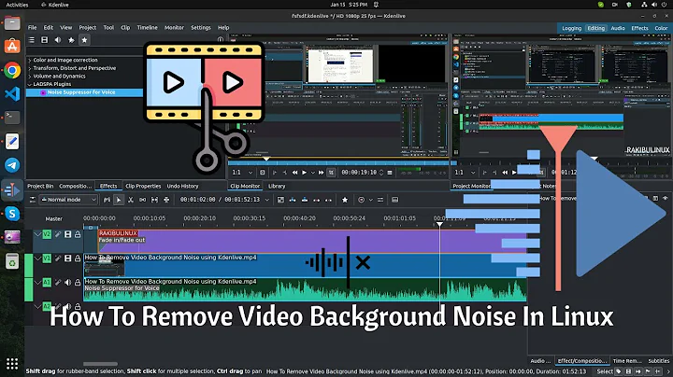Open the Project menu
This screenshot has height=377, width=673.
[x=88, y=27]
